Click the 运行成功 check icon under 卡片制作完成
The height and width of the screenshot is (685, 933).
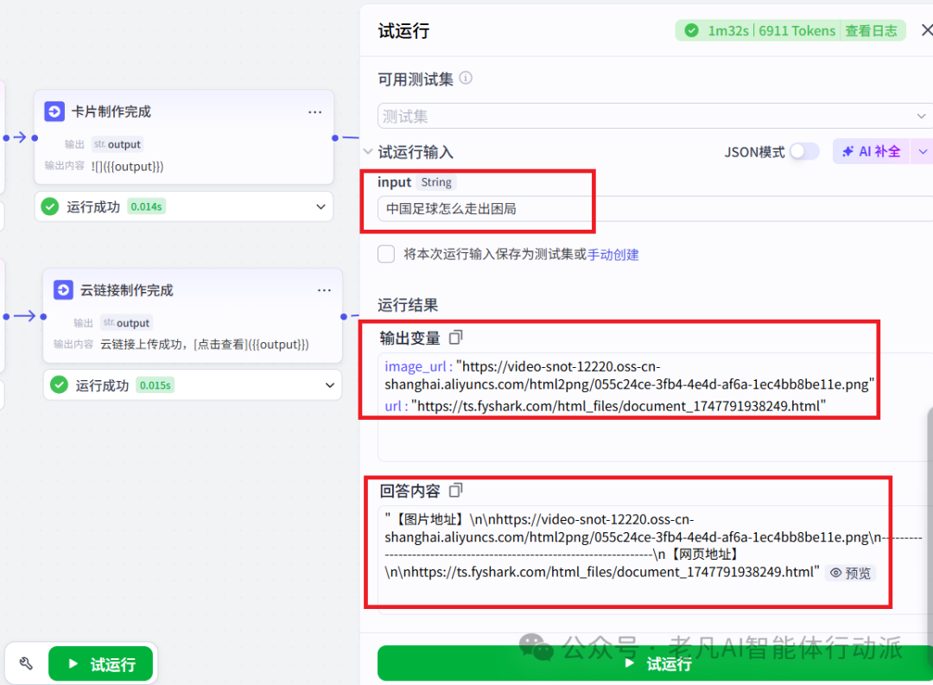click(50, 206)
